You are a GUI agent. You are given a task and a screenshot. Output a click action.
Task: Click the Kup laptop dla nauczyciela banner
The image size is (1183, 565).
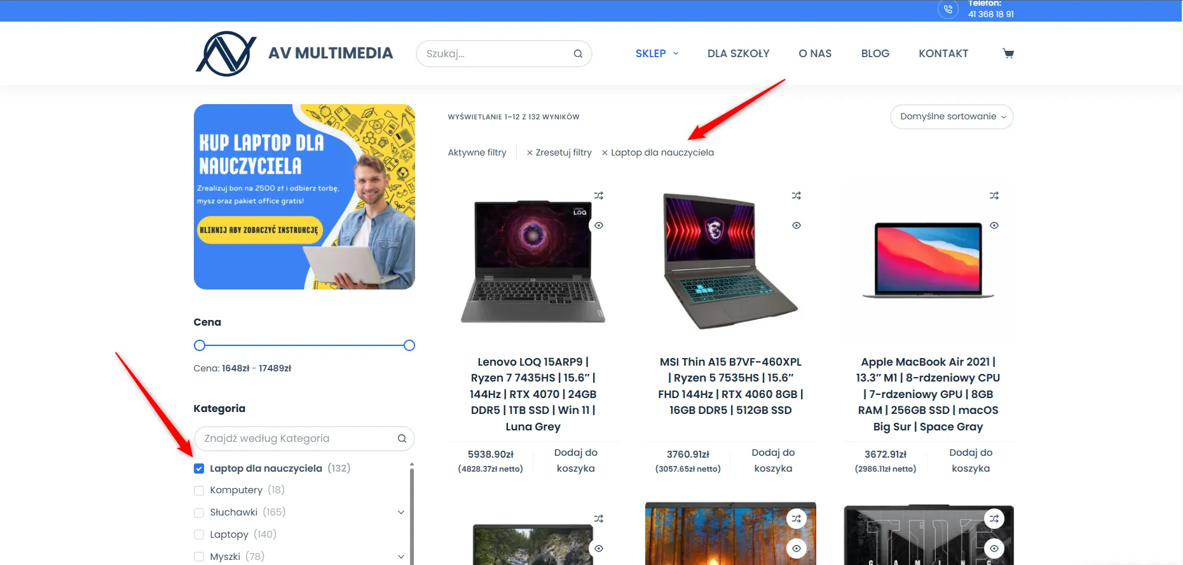(x=304, y=197)
